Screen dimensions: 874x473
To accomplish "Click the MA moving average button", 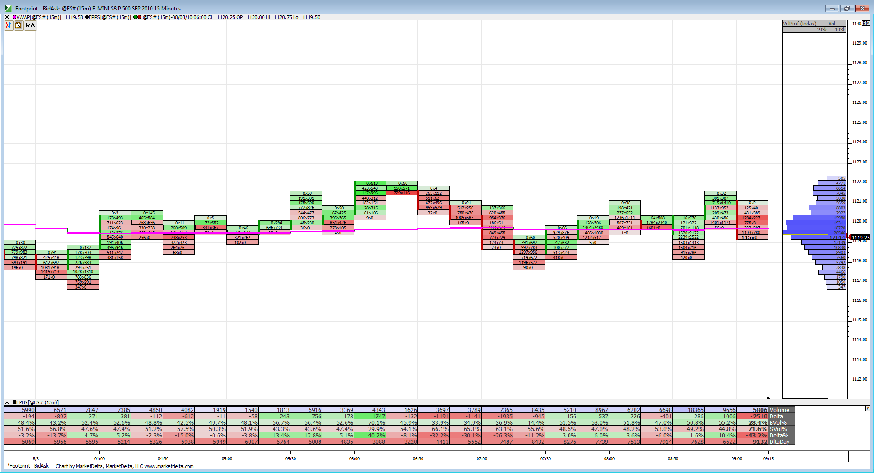I will (x=30, y=25).
